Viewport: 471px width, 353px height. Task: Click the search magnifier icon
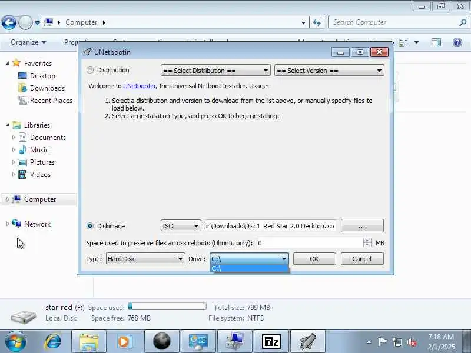[x=463, y=22]
